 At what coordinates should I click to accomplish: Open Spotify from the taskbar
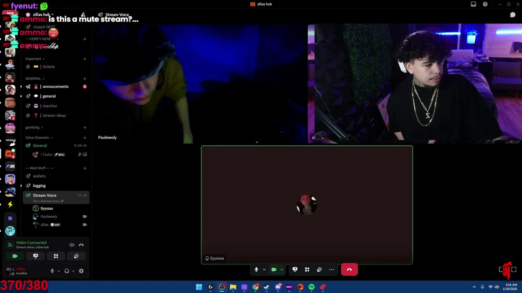point(312,287)
